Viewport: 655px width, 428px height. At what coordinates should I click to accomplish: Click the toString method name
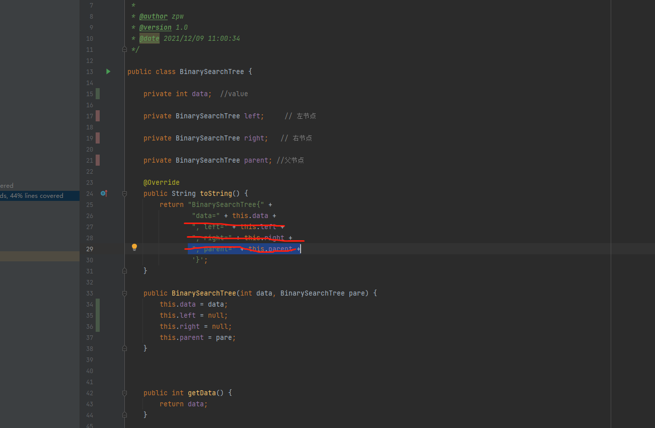coord(216,193)
